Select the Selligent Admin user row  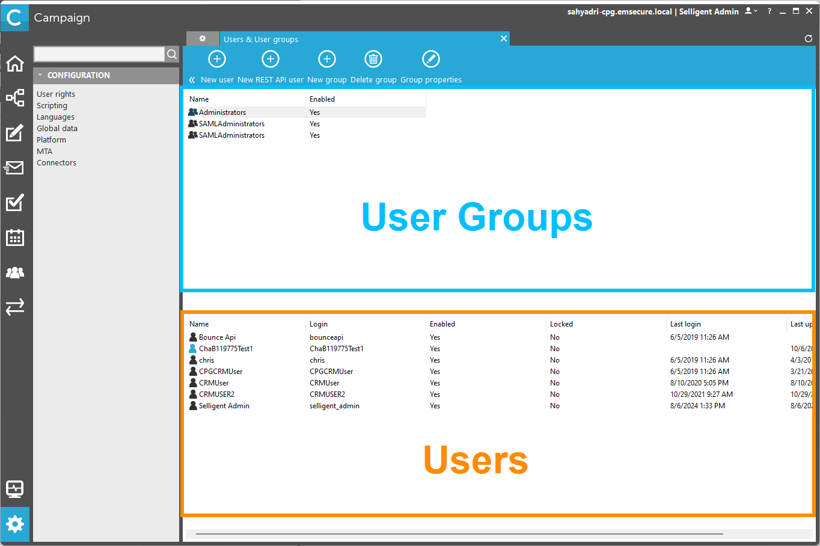coord(224,406)
